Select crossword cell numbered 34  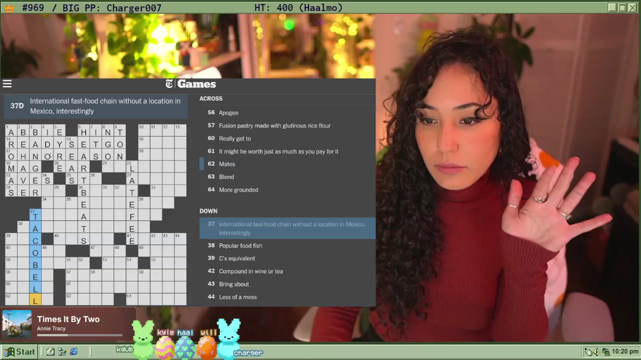point(47,203)
